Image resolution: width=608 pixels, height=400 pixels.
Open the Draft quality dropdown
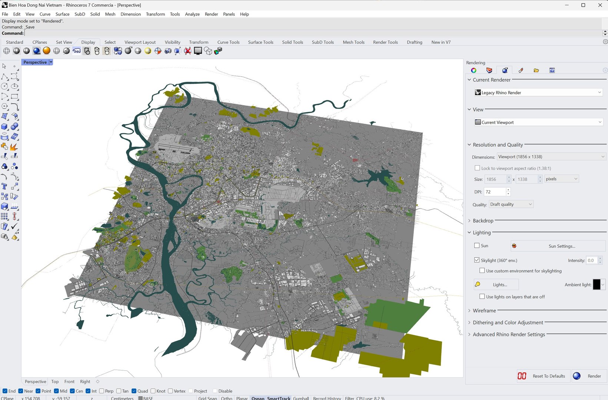pos(511,204)
